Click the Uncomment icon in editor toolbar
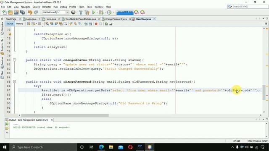269x151 pixels. click(111, 24)
